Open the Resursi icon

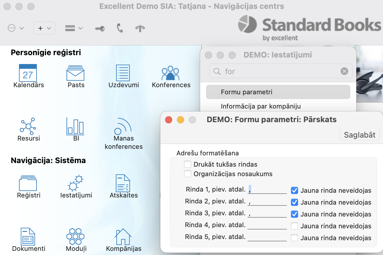(x=28, y=126)
